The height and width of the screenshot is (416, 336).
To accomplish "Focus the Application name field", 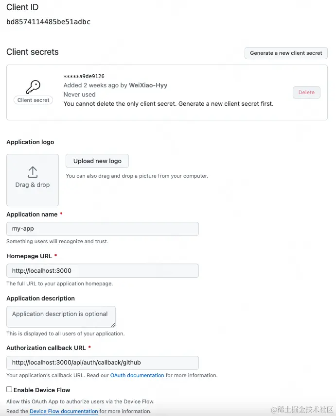I will tap(103, 229).
